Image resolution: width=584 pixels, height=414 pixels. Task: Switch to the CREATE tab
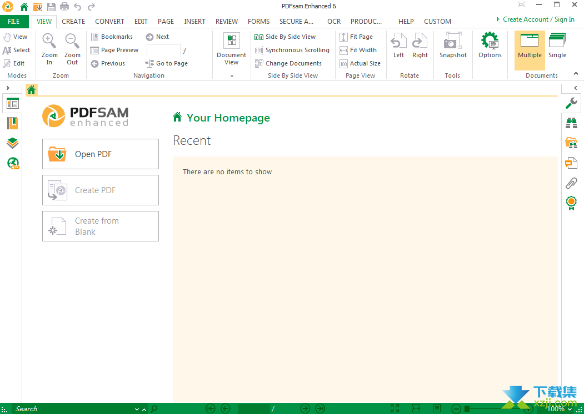point(73,22)
